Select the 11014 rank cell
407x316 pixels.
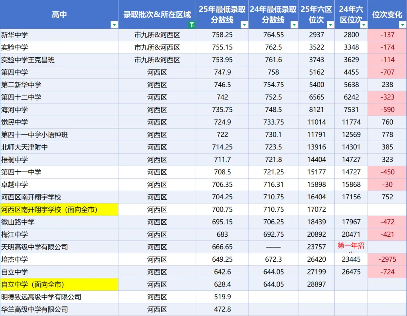(x=317, y=122)
